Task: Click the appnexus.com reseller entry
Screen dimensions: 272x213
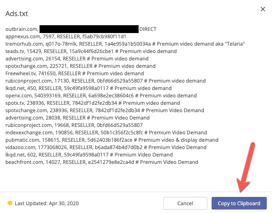Action: pyautogui.click(x=66, y=37)
